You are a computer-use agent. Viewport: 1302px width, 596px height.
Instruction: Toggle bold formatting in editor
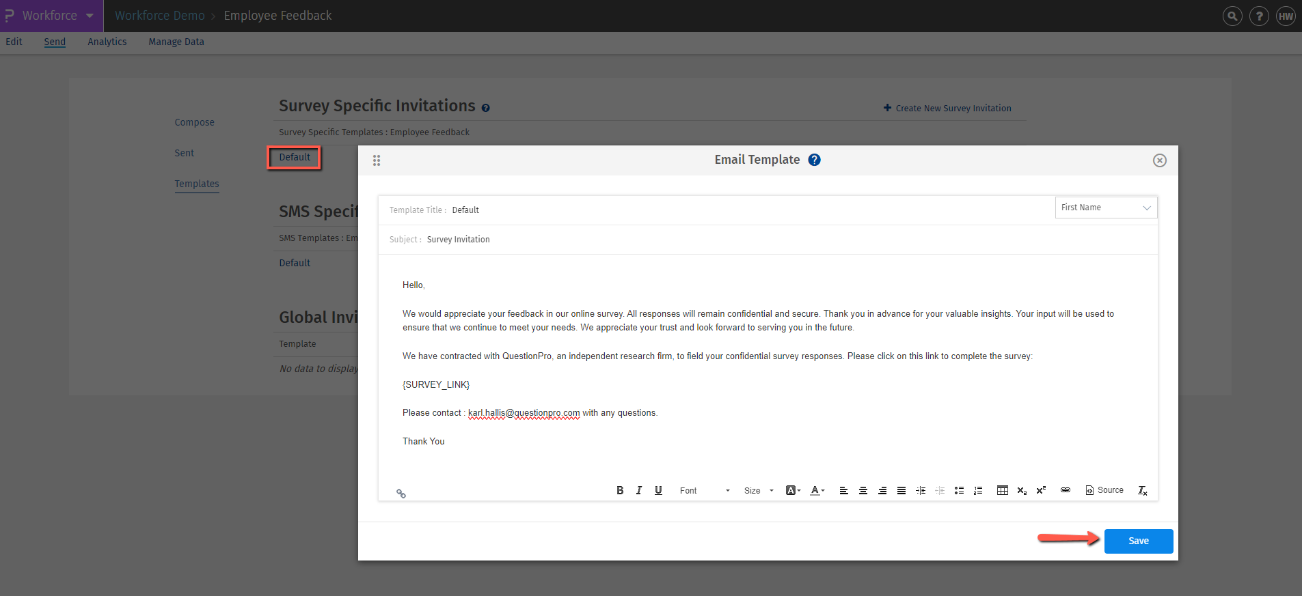620,490
